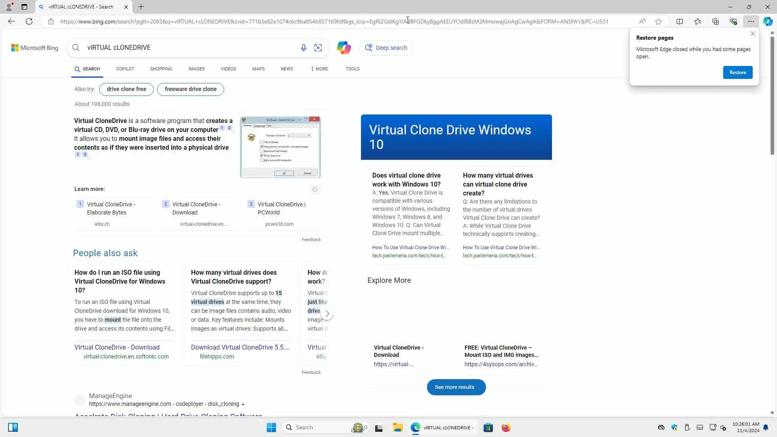Click the Bing search query field
This screenshot has height=437, width=777.
pos(186,48)
